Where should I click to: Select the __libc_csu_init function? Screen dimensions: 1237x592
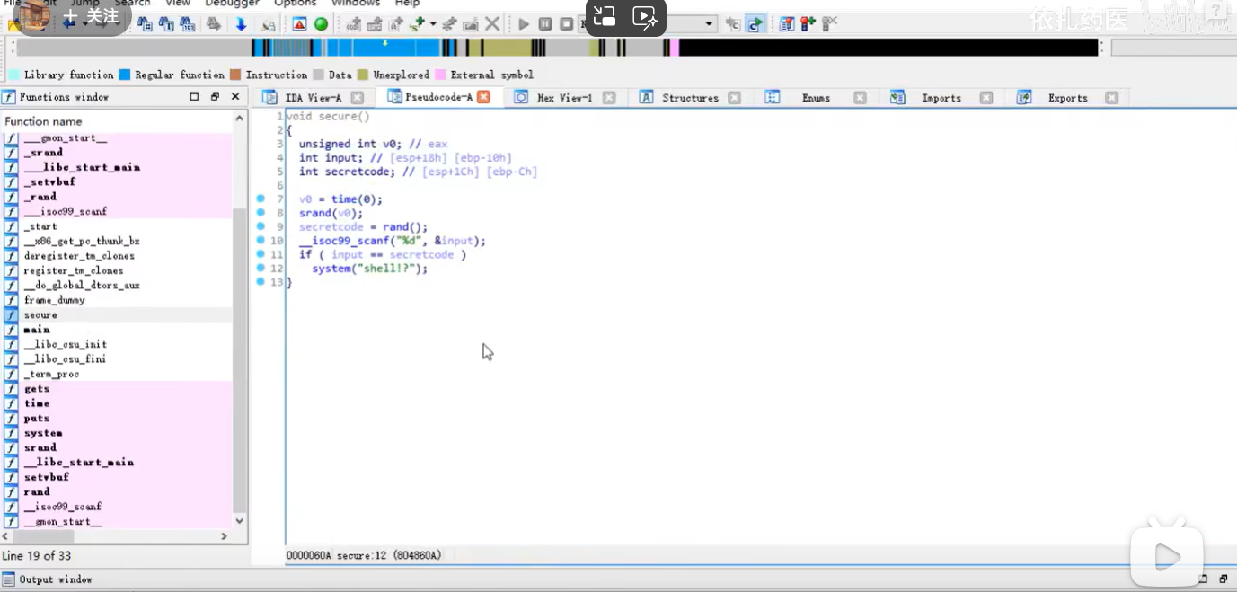(x=65, y=344)
